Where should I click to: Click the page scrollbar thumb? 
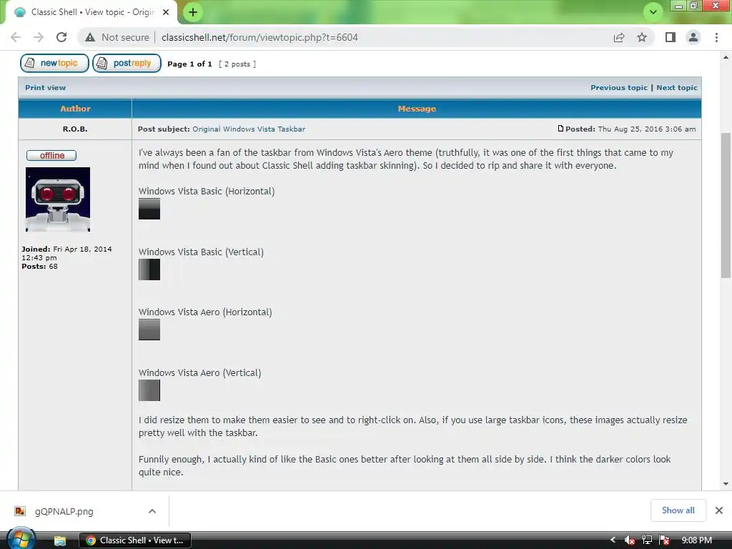coord(726,205)
